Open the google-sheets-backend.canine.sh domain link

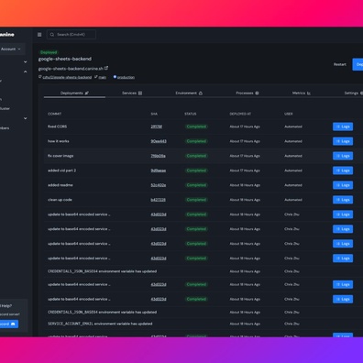pos(71,69)
